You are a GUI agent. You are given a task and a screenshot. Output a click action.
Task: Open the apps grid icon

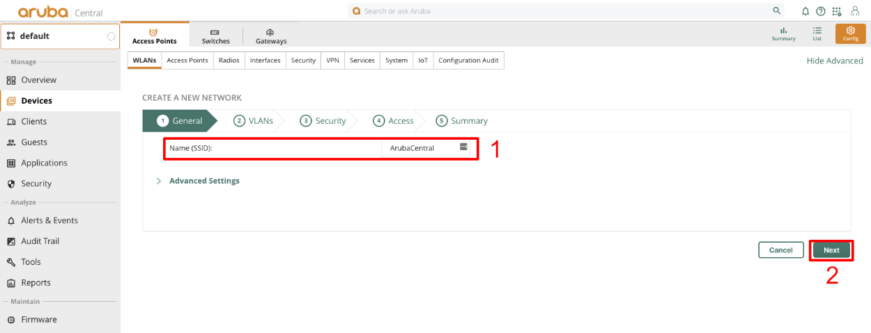point(837,11)
